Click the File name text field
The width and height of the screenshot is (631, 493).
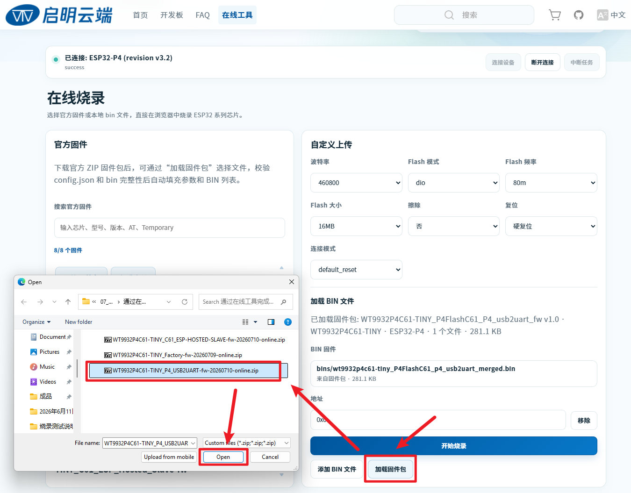coord(146,443)
